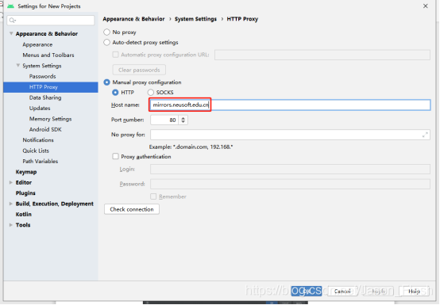440x305 pixels.
Task: Open the Passwords settings page
Action: click(42, 76)
